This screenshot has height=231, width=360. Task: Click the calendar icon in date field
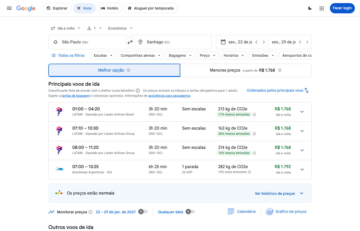tap(223, 42)
